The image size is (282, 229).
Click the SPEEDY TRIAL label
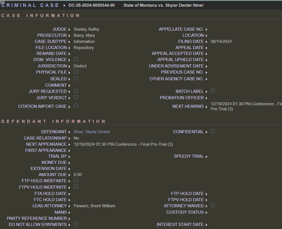tap(189, 156)
